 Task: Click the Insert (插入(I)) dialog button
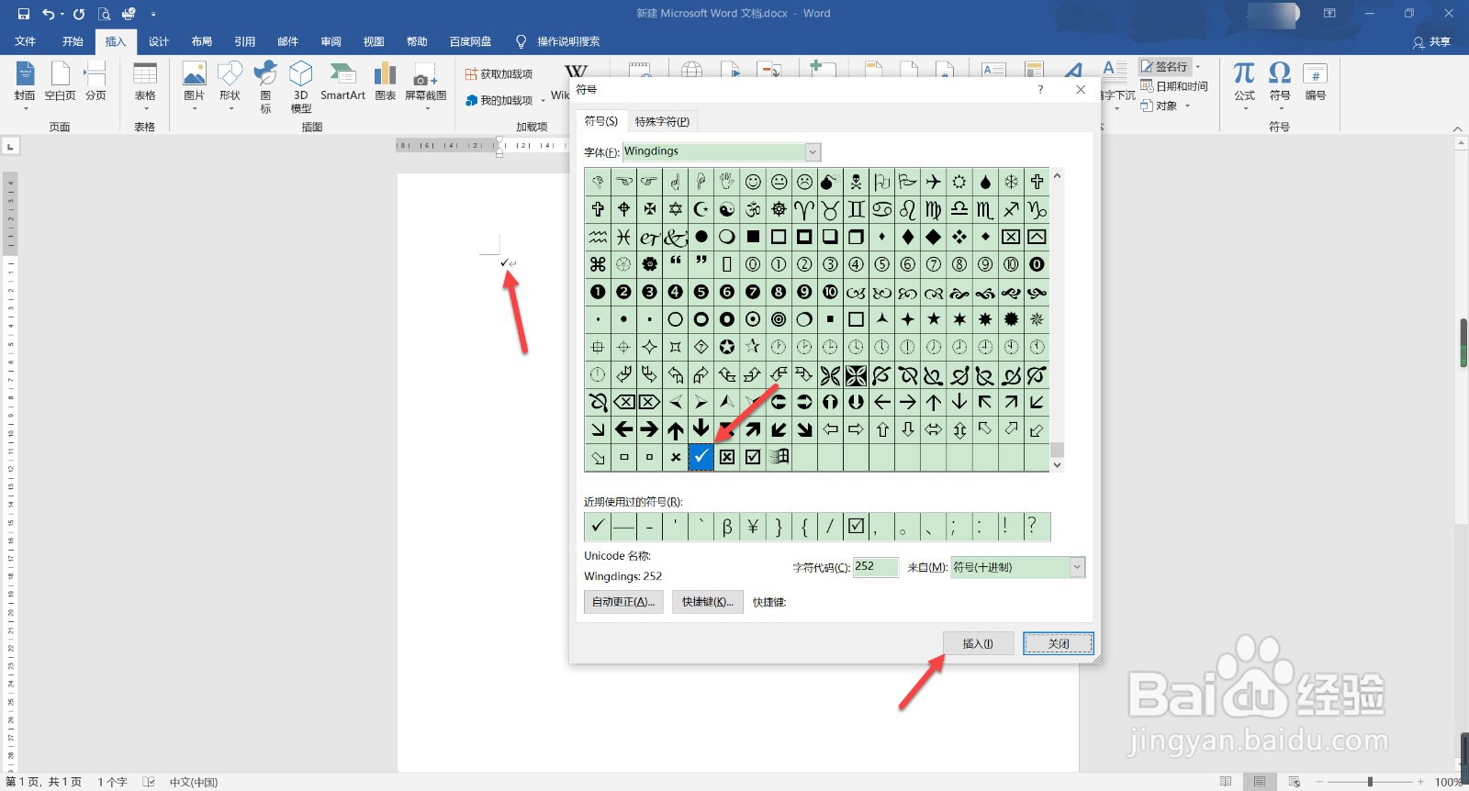[978, 643]
